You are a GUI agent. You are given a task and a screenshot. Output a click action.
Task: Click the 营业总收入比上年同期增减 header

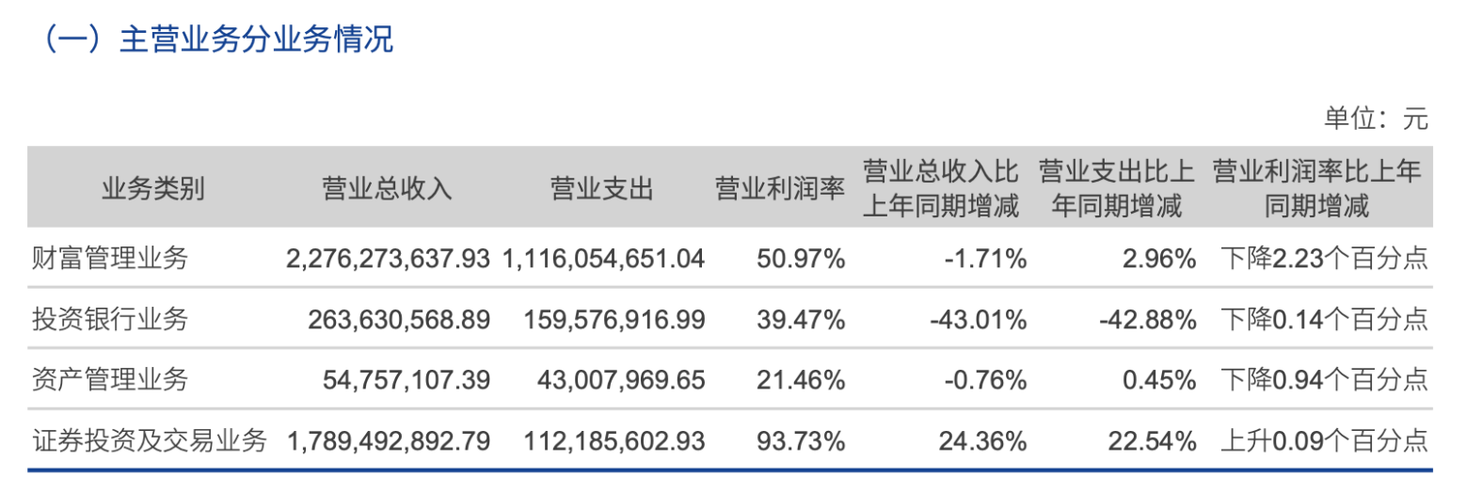941,190
